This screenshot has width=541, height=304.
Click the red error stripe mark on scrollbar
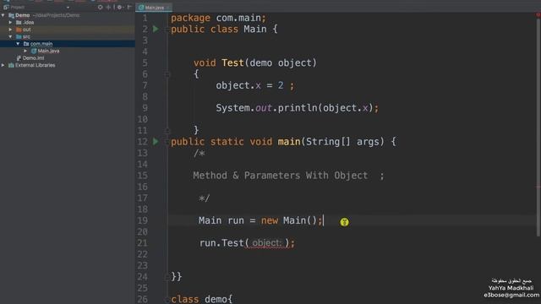pyautogui.click(x=538, y=187)
